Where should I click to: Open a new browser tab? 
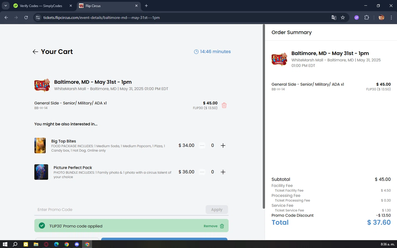[x=146, y=6]
